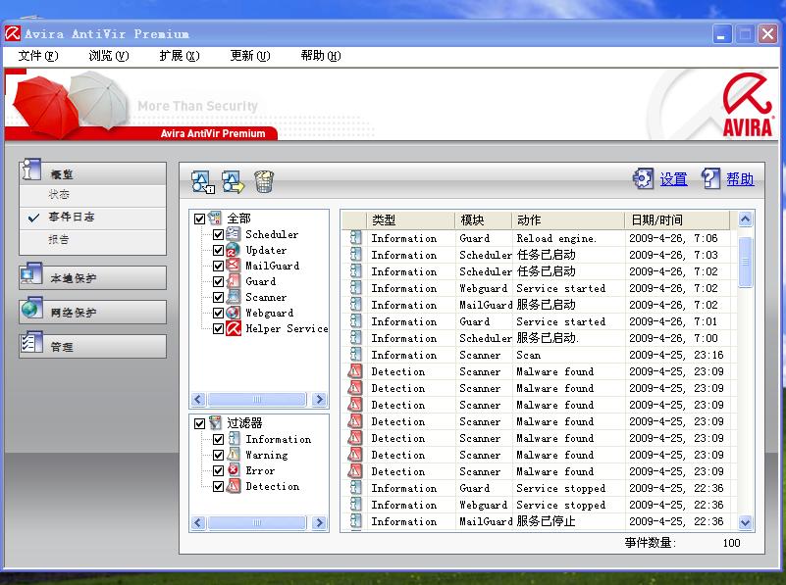The width and height of the screenshot is (786, 585).
Task: Uncheck the Scheduler checkbox
Action: tap(218, 234)
